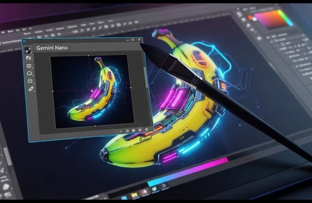The width and height of the screenshot is (312, 203).
Task: Select the tool directly below the Brush tool
Action: [28, 58]
